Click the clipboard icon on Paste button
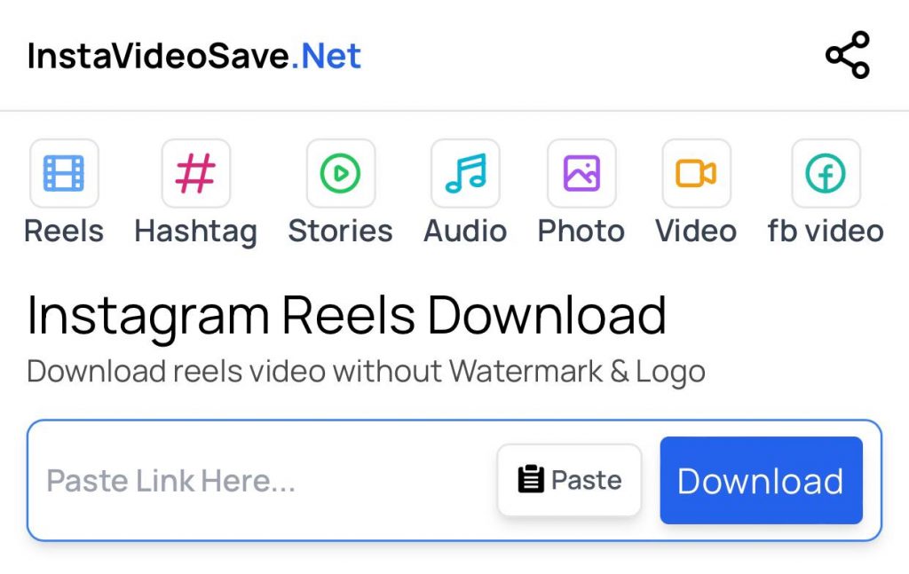 530,479
